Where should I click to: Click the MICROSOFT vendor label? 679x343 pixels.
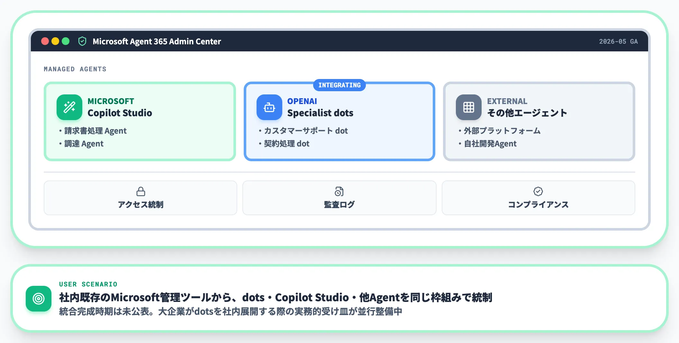pyautogui.click(x=111, y=101)
